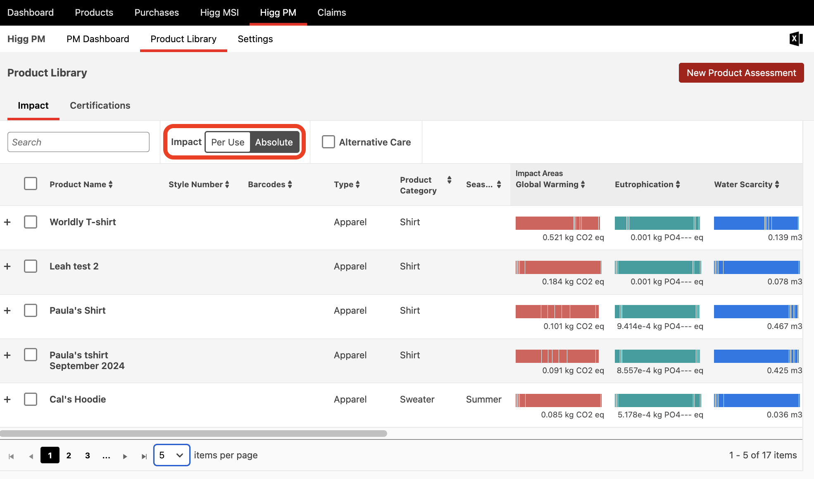
Task: Open the Products menu
Action: tap(94, 12)
